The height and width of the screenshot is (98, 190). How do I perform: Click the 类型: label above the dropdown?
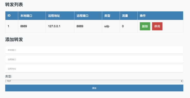[x=9, y=76]
